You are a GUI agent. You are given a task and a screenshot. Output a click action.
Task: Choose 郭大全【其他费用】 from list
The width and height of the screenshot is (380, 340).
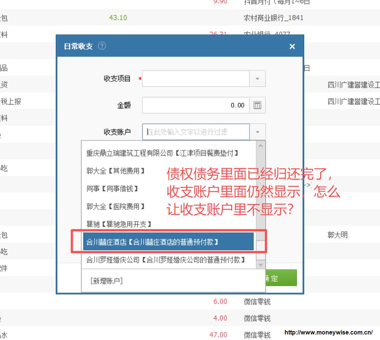click(116, 171)
